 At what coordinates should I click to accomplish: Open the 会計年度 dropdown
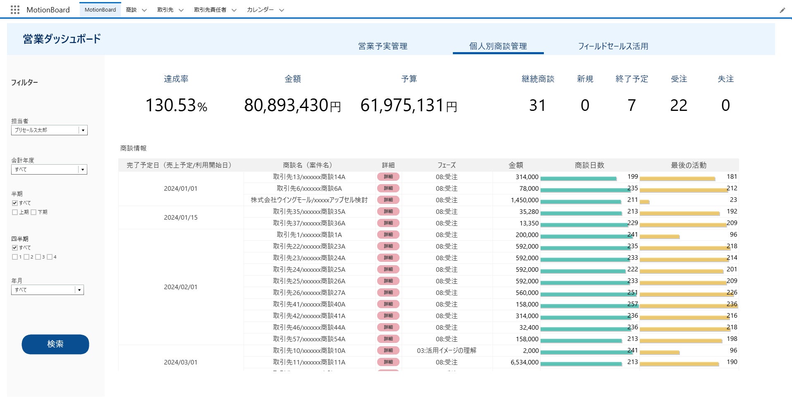(x=82, y=170)
